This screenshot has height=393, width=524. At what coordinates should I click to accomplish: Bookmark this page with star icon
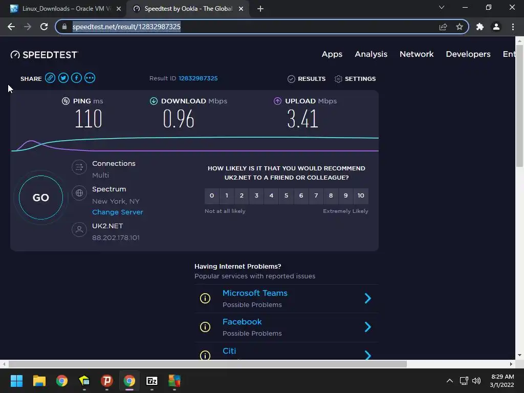click(x=460, y=27)
